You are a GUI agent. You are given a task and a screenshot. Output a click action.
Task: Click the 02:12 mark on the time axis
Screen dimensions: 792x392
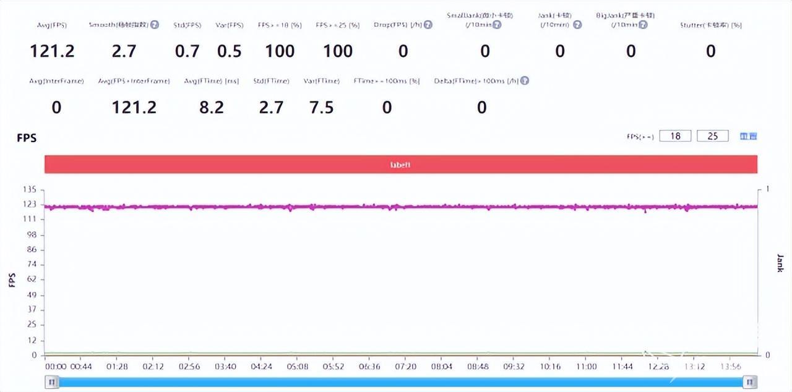pos(153,367)
